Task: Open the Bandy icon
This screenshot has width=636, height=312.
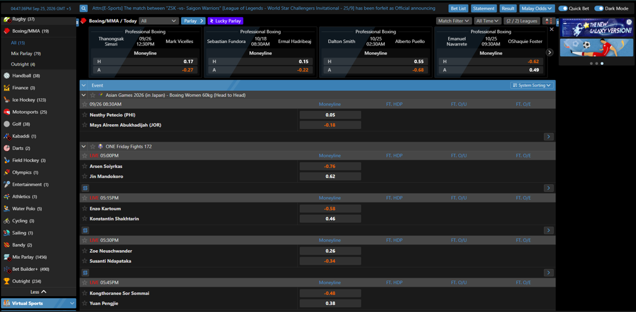Action: pyautogui.click(x=7, y=245)
